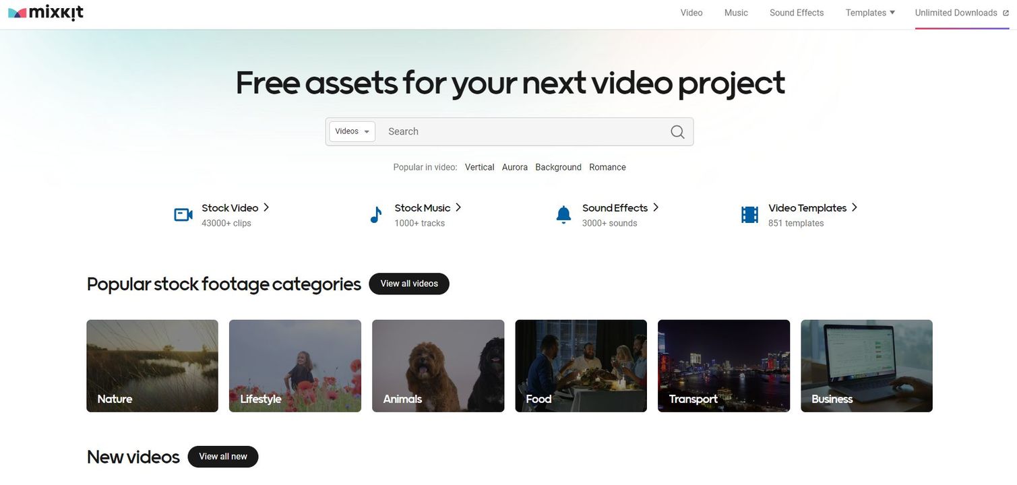Click the View all videos button
This screenshot has width=1017, height=485.
point(409,284)
